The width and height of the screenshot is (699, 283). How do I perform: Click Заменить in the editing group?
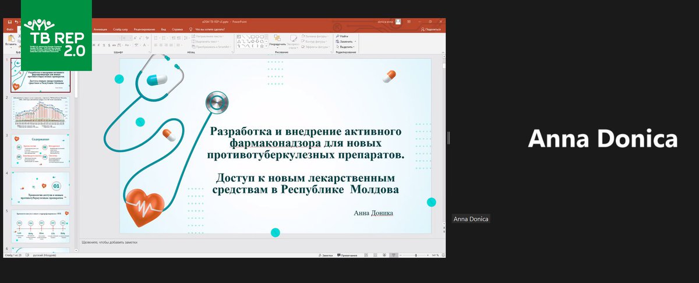pos(345,41)
